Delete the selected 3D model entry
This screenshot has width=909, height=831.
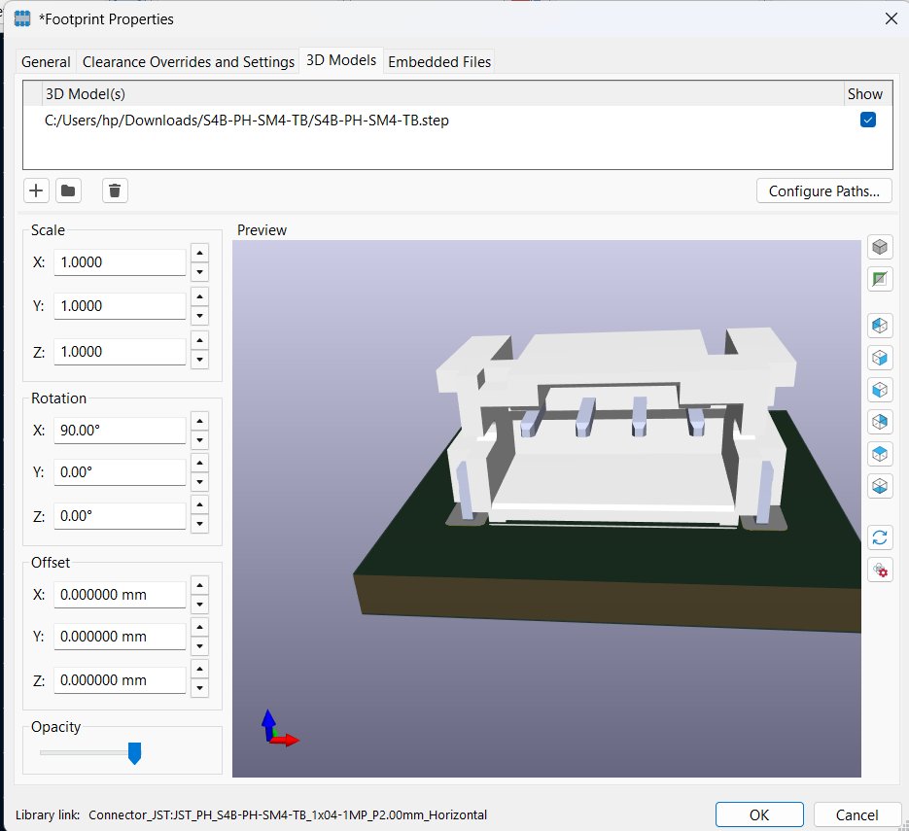point(114,190)
